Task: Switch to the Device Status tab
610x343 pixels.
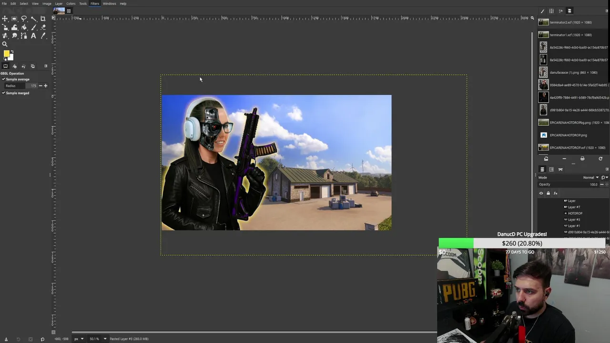Action: (x=14, y=66)
